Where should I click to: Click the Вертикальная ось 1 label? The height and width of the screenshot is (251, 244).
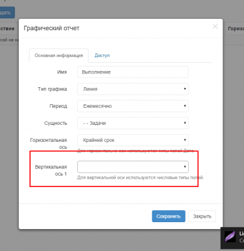click(51, 170)
